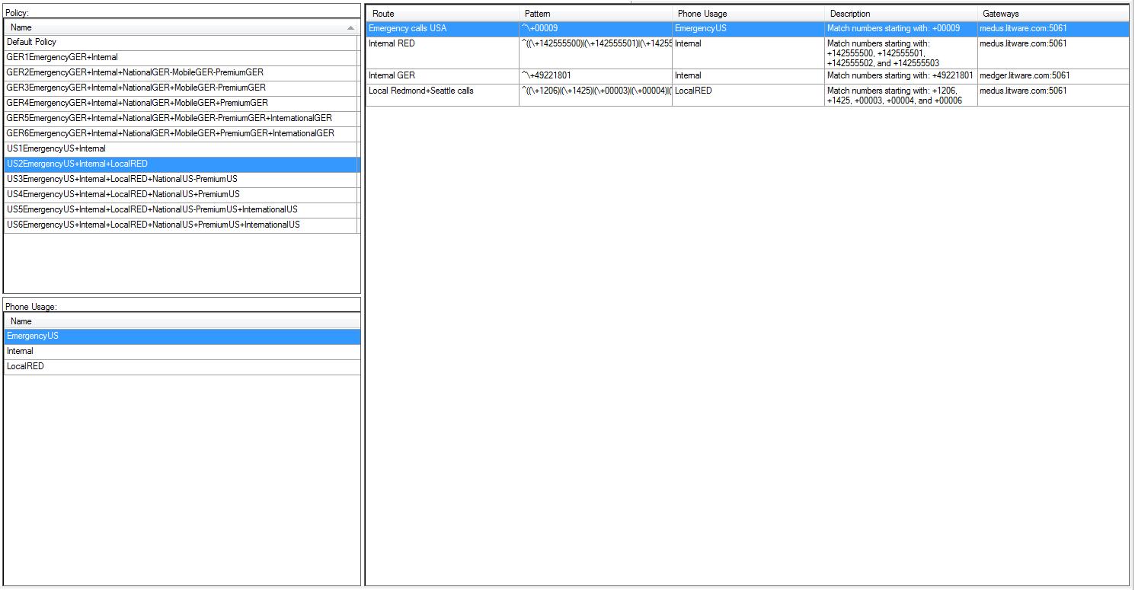Image resolution: width=1135 pixels, height=590 pixels.
Task: Select Internal in Phone Usage list
Action: (x=182, y=352)
